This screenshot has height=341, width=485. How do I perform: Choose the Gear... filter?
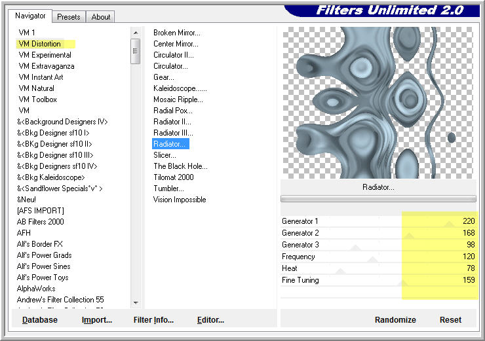pyautogui.click(x=164, y=77)
